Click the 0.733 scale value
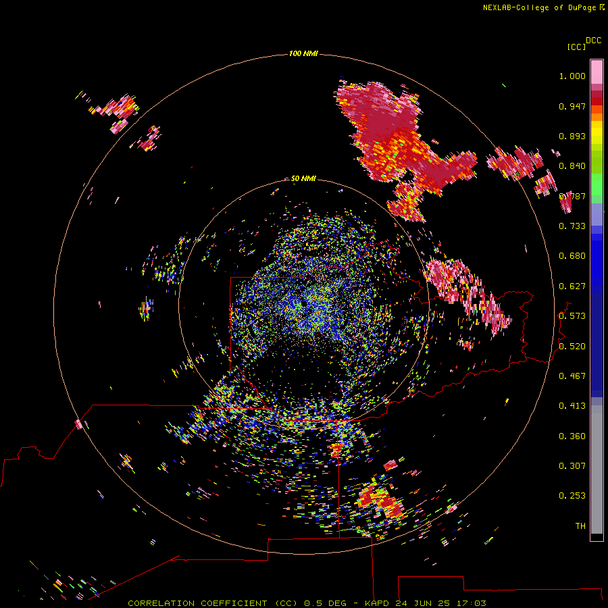This screenshot has height=608, width=608. tap(572, 226)
